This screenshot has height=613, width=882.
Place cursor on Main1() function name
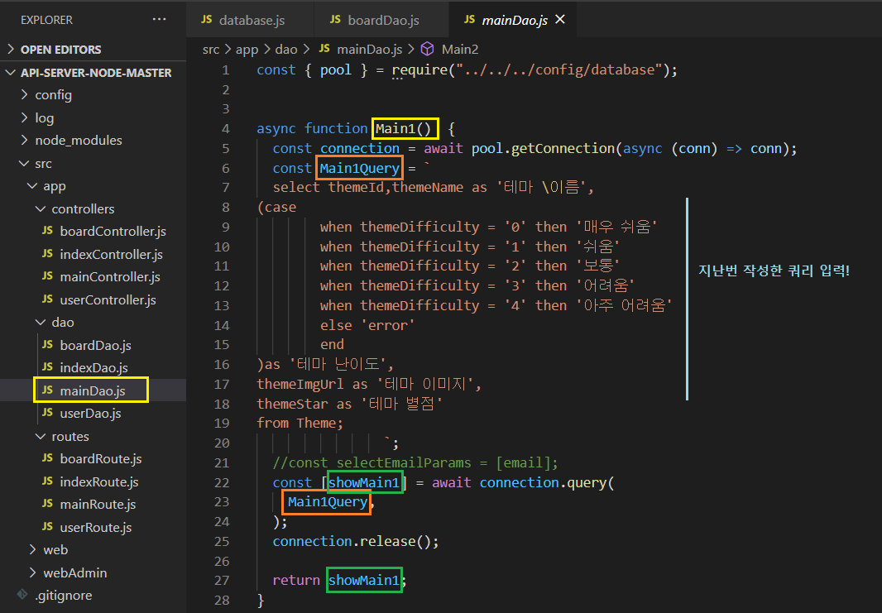(404, 129)
